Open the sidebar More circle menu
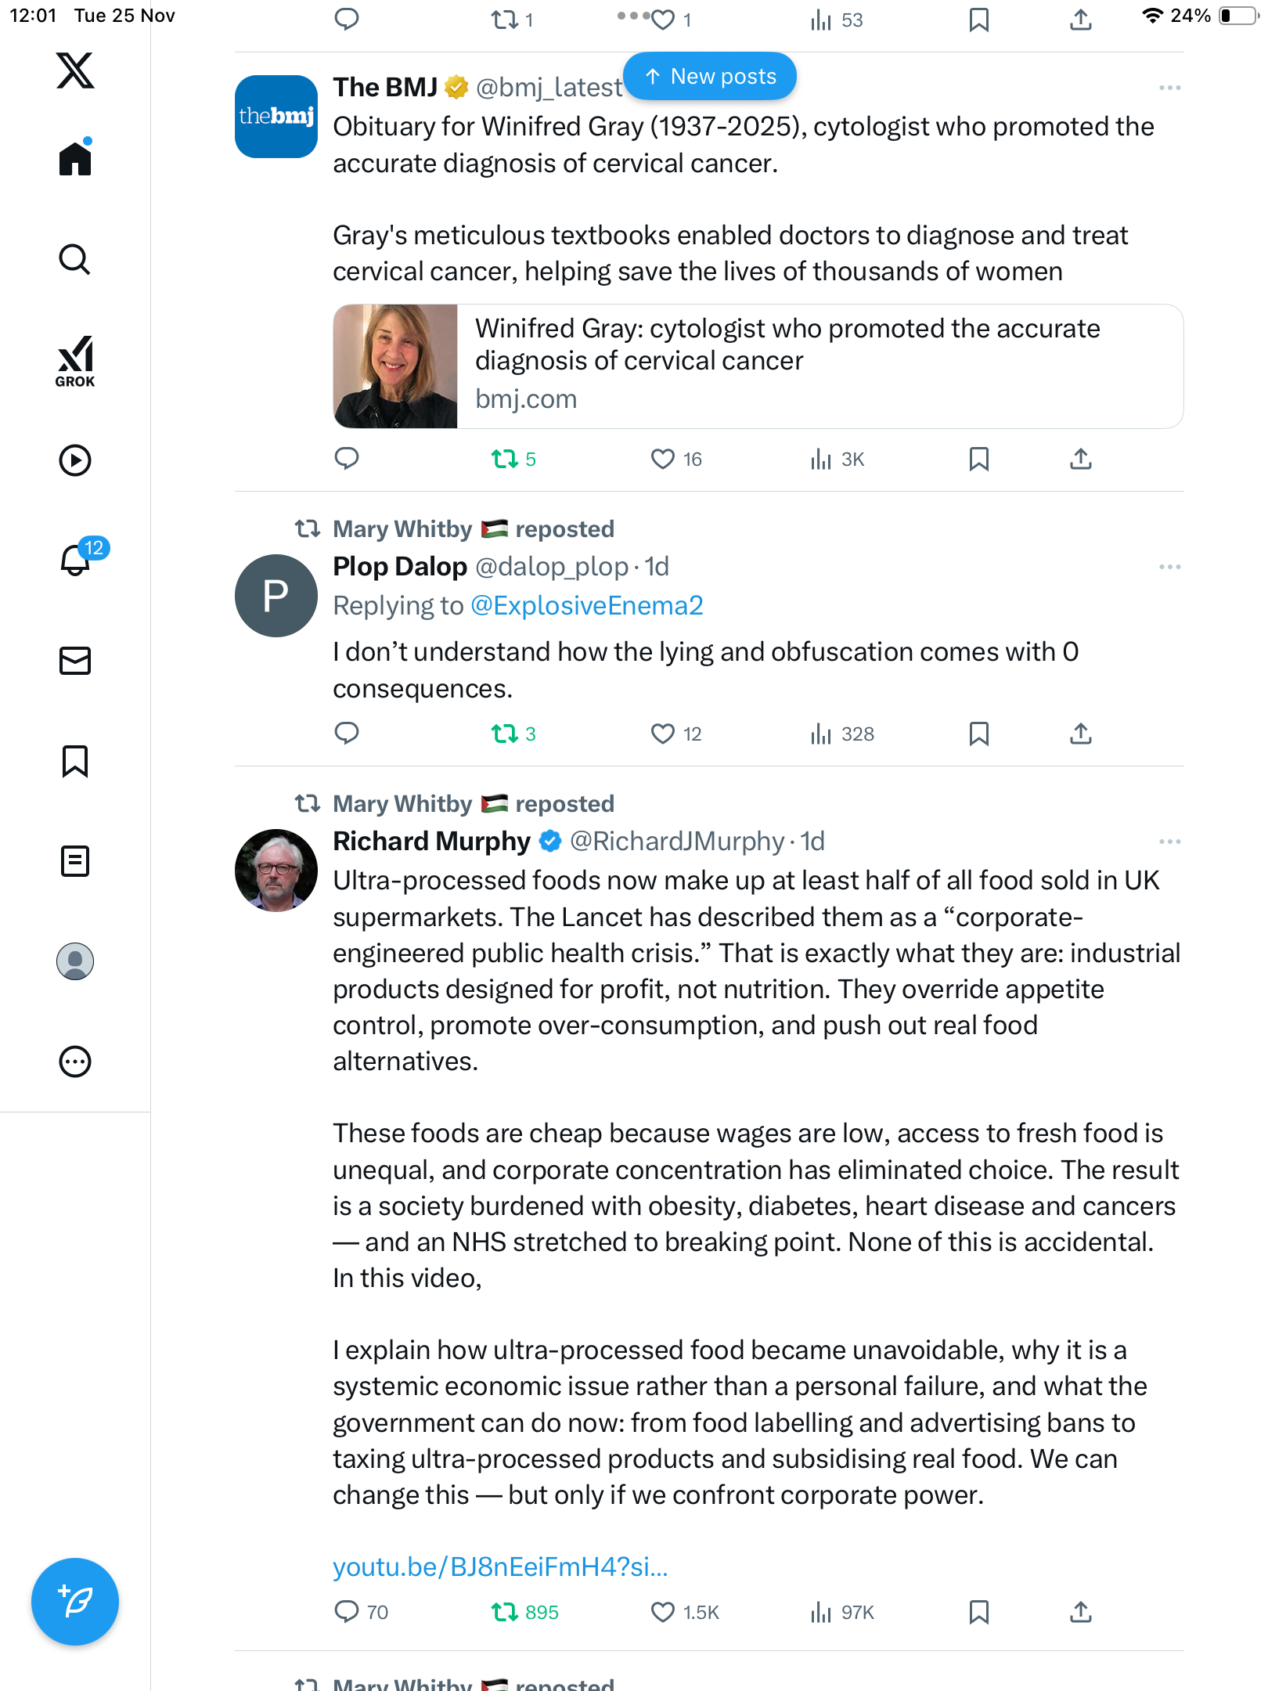Screen dimensions: 1268x1691 [x=75, y=1062]
